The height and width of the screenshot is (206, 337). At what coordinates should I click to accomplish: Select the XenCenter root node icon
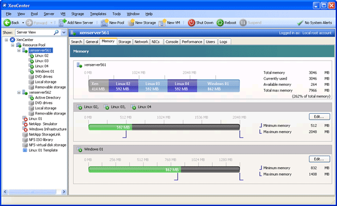coord(13,40)
